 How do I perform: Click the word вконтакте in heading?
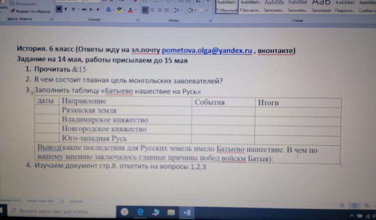tap(275, 51)
